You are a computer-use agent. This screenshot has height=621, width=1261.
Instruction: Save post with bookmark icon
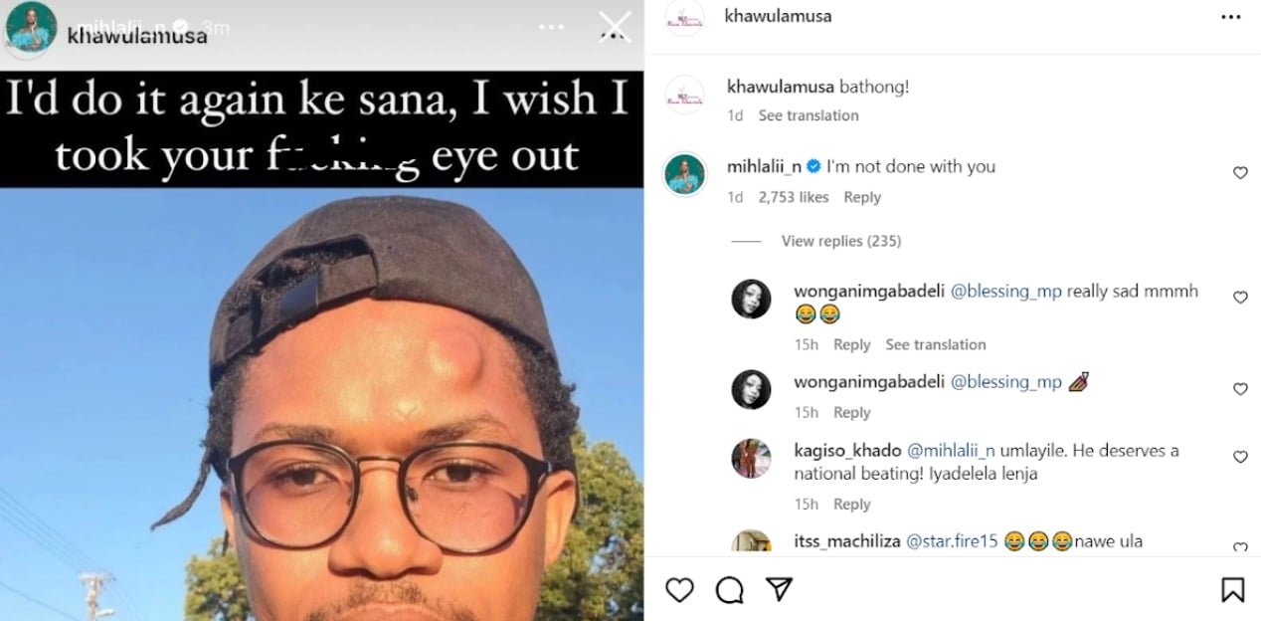pos(1232,590)
